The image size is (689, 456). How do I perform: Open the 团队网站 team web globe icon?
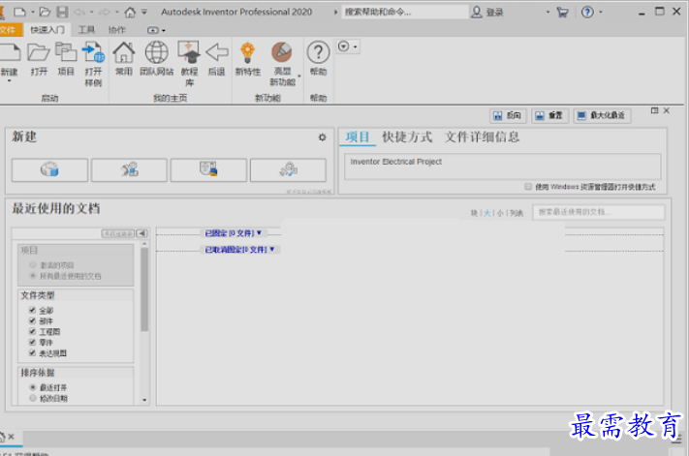point(156,52)
